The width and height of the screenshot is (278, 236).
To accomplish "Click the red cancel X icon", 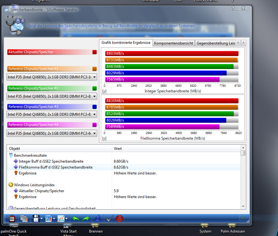I will (120, 219).
